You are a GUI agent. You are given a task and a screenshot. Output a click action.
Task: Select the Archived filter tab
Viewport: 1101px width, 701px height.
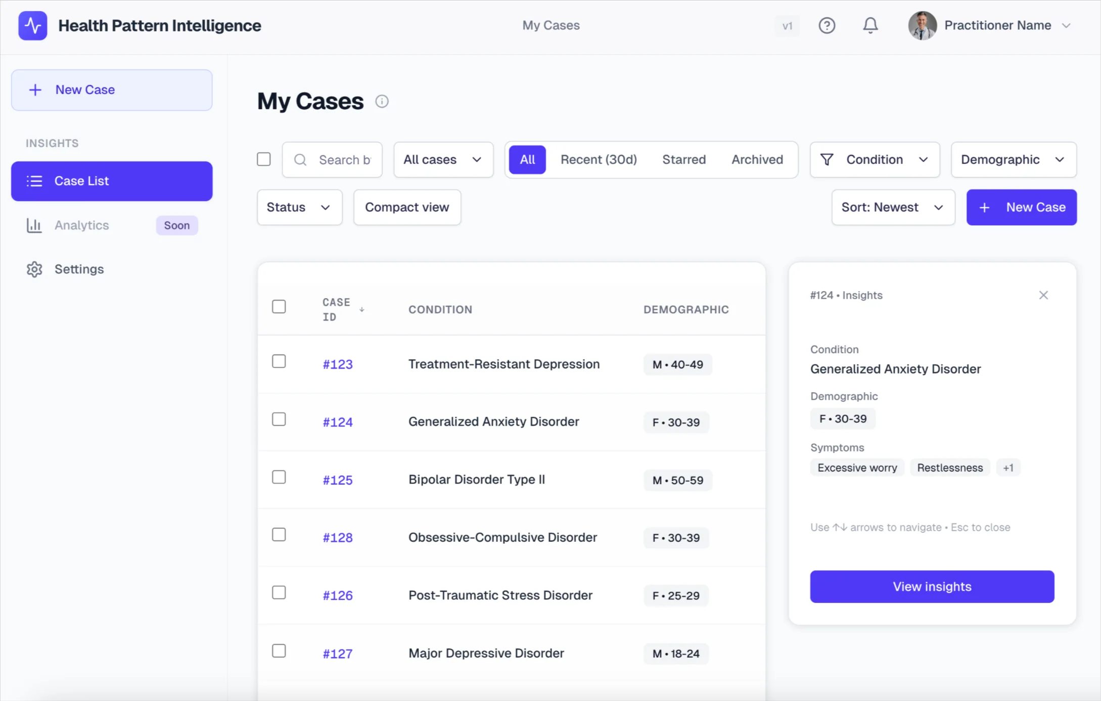click(757, 159)
